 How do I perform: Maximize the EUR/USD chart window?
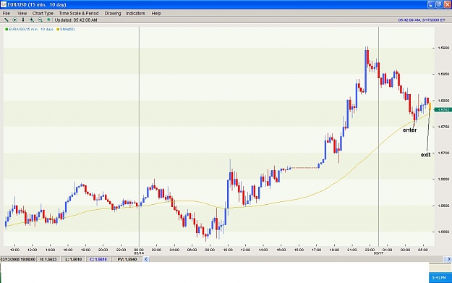pos(439,4)
